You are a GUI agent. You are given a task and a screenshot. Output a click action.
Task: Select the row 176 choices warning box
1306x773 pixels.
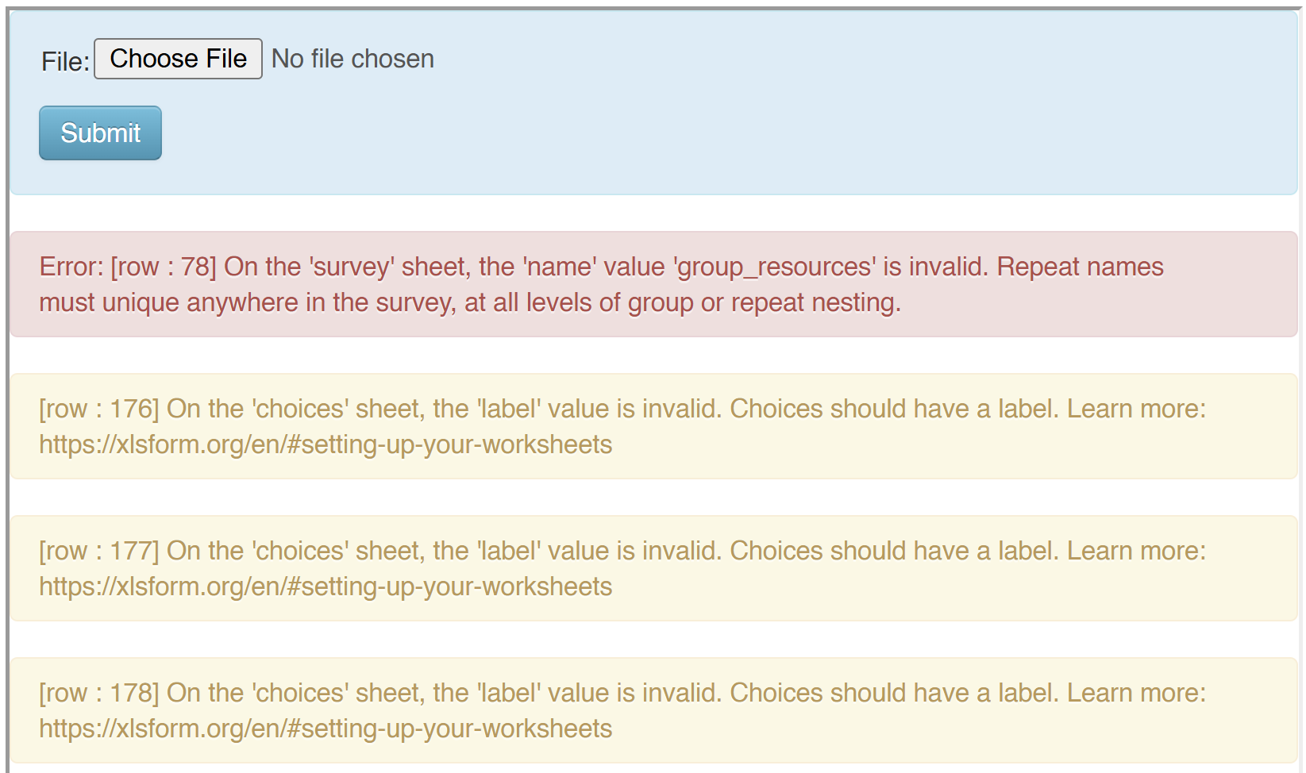coord(653,426)
